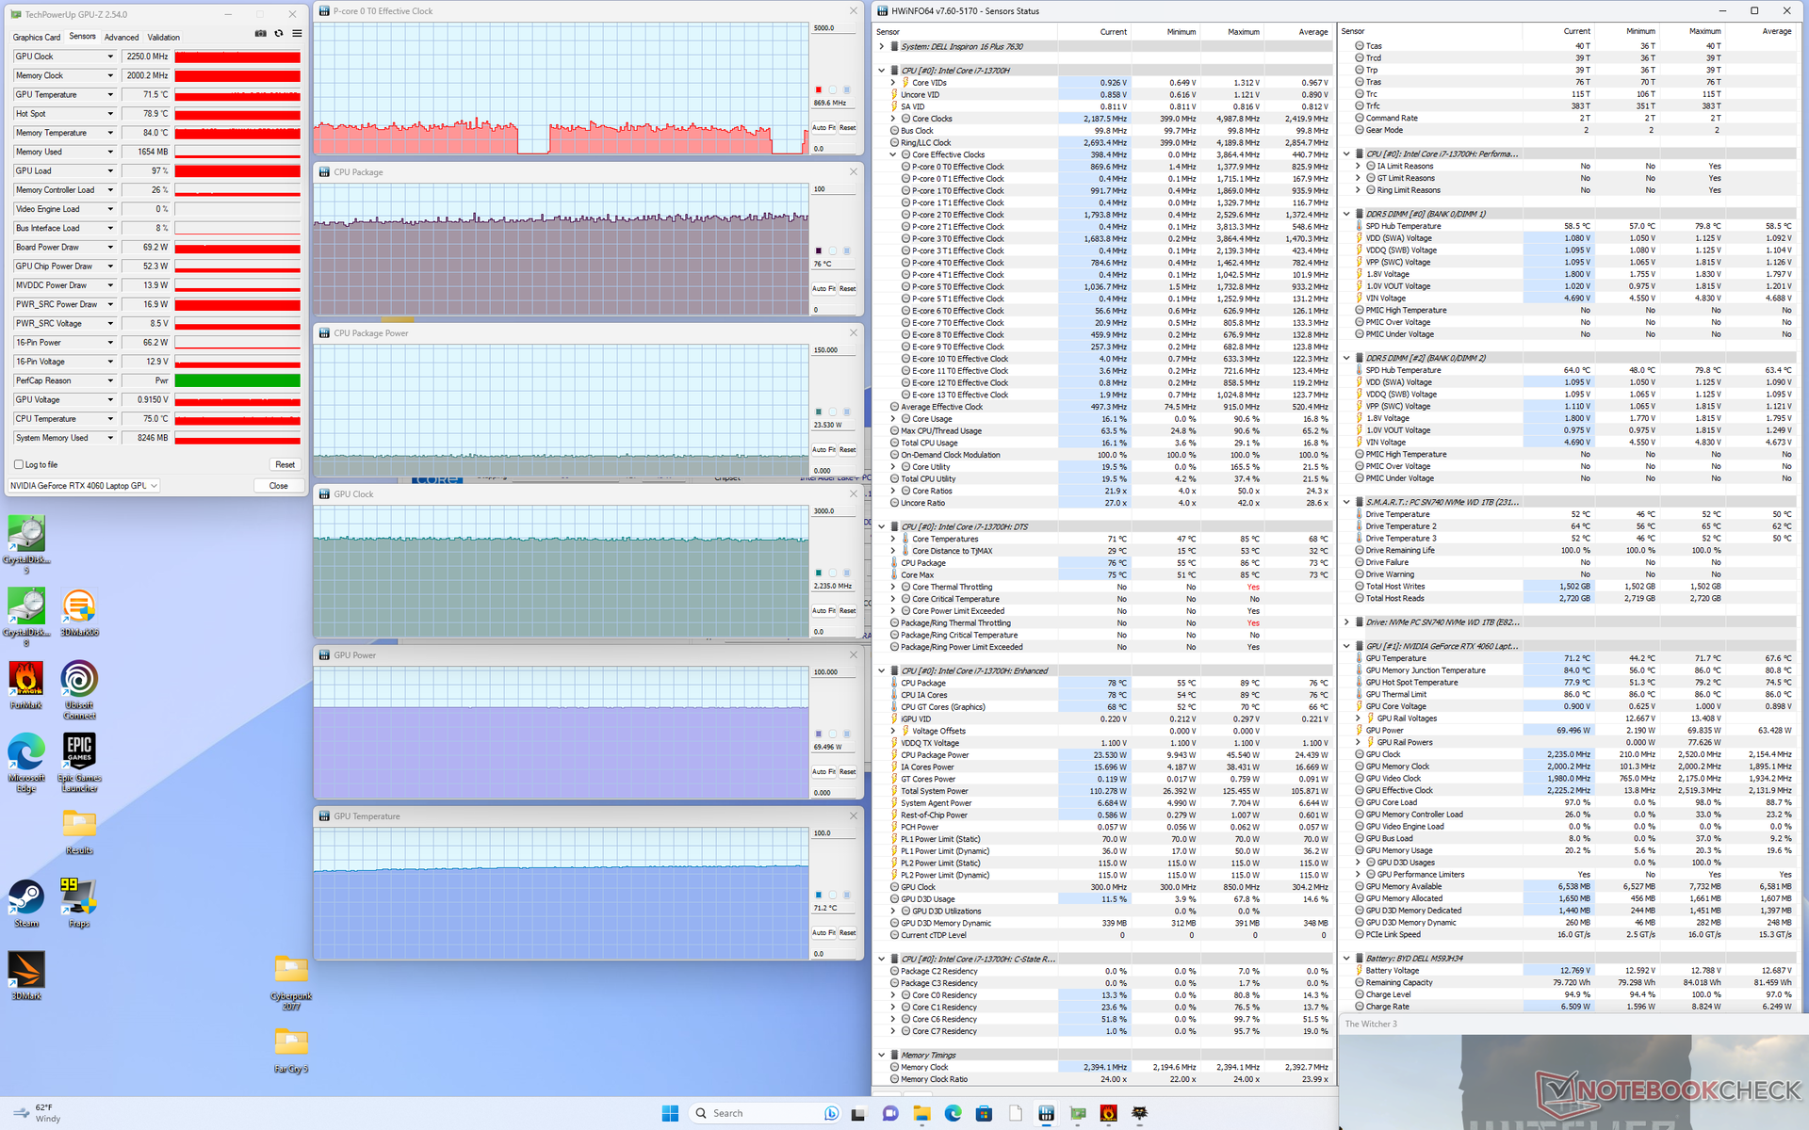1809x1130 pixels.
Task: Click the GPU-Z Reset button
Action: (x=285, y=464)
